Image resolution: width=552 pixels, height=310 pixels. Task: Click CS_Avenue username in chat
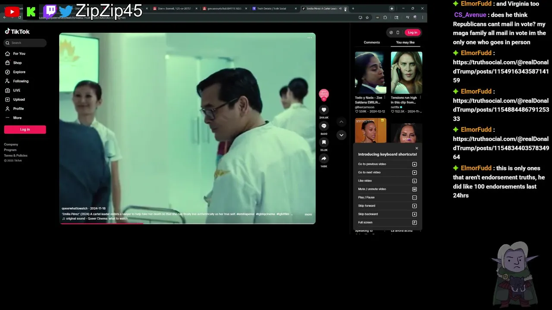(x=470, y=15)
